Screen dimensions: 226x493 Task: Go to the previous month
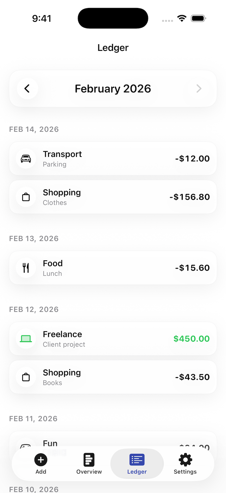tap(27, 89)
